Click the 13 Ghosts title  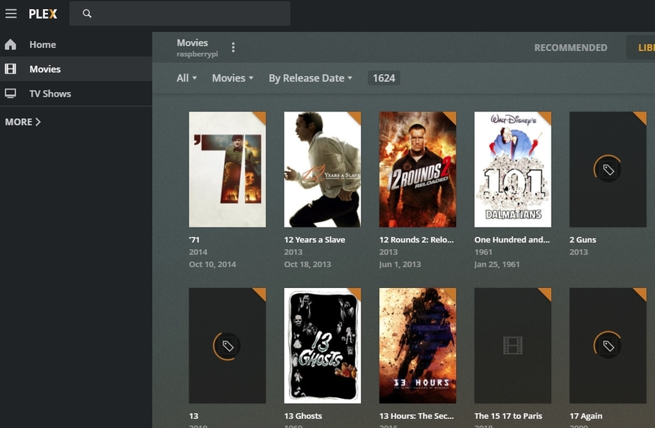pyautogui.click(x=303, y=416)
